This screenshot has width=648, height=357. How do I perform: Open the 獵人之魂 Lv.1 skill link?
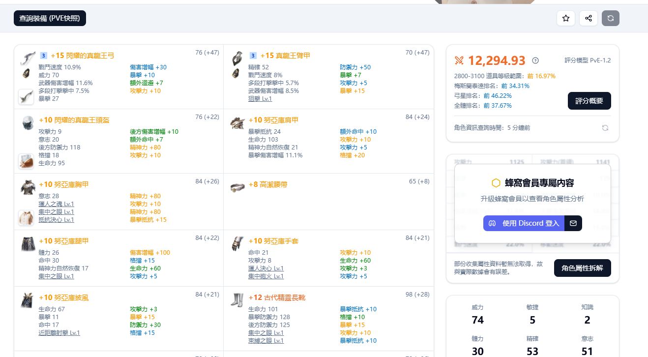(56, 204)
